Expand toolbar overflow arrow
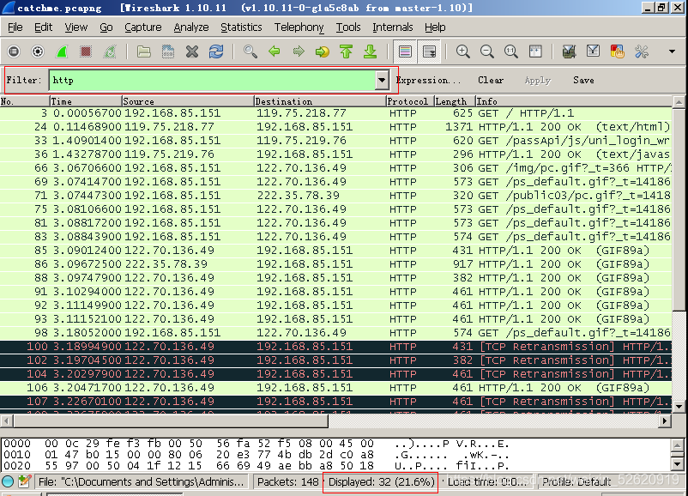 [672, 51]
